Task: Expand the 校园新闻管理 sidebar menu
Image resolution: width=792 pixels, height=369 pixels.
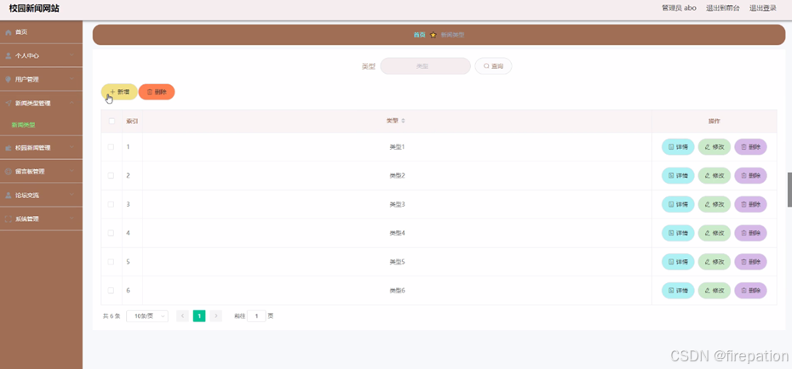Action: [x=42, y=148]
